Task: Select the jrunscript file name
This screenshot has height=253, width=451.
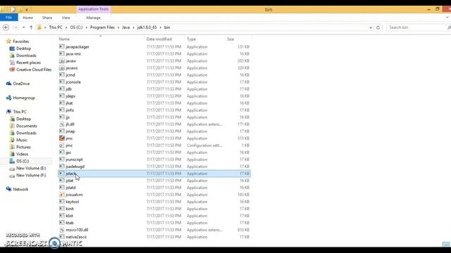Action: 74,160
